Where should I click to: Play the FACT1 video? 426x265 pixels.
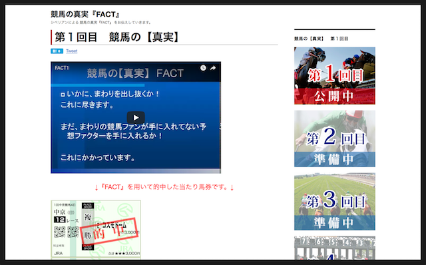136,118
